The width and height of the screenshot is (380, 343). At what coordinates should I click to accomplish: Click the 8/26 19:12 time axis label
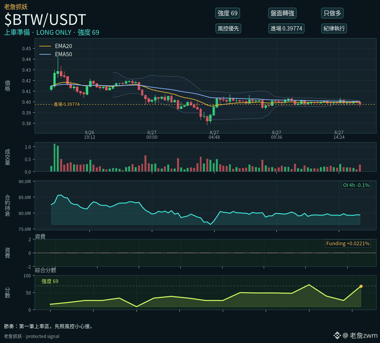pyautogui.click(x=89, y=135)
